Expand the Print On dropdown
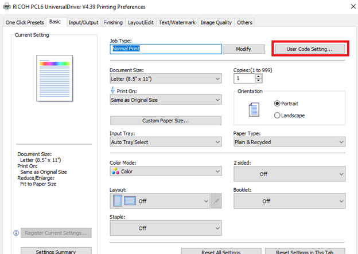The image size is (358, 254). pos(166,100)
